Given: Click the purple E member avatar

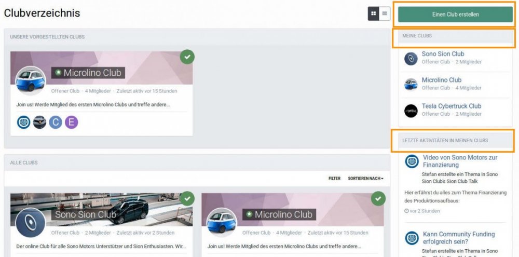Looking at the screenshot, I should [72, 122].
